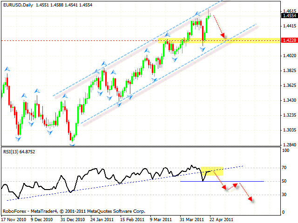The image size is (298, 223).
Task: Click the up fractal arrow above the first candle
Action: (x=7, y=69)
